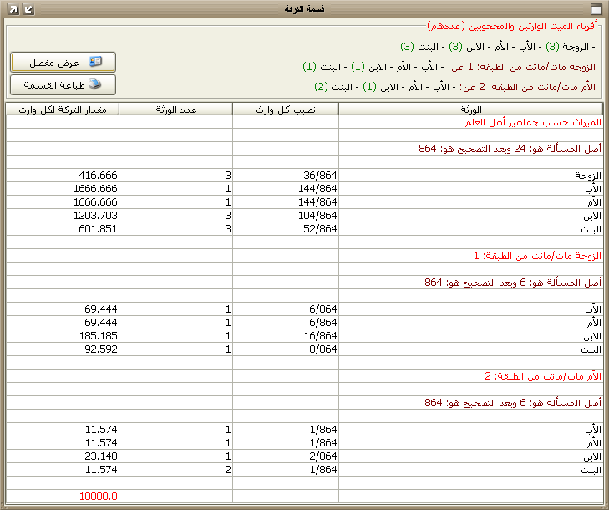Viewport: 609px width, 510px height.
Task: Click the detailed view card icon
Action: [x=95, y=62]
